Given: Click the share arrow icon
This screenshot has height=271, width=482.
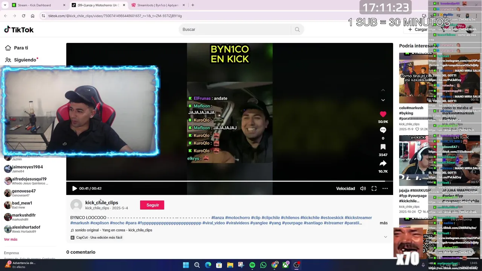Looking at the screenshot, I should (383, 163).
